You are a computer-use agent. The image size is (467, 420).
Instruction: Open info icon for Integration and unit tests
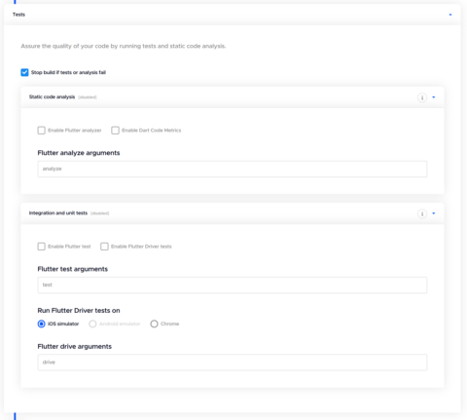(422, 213)
